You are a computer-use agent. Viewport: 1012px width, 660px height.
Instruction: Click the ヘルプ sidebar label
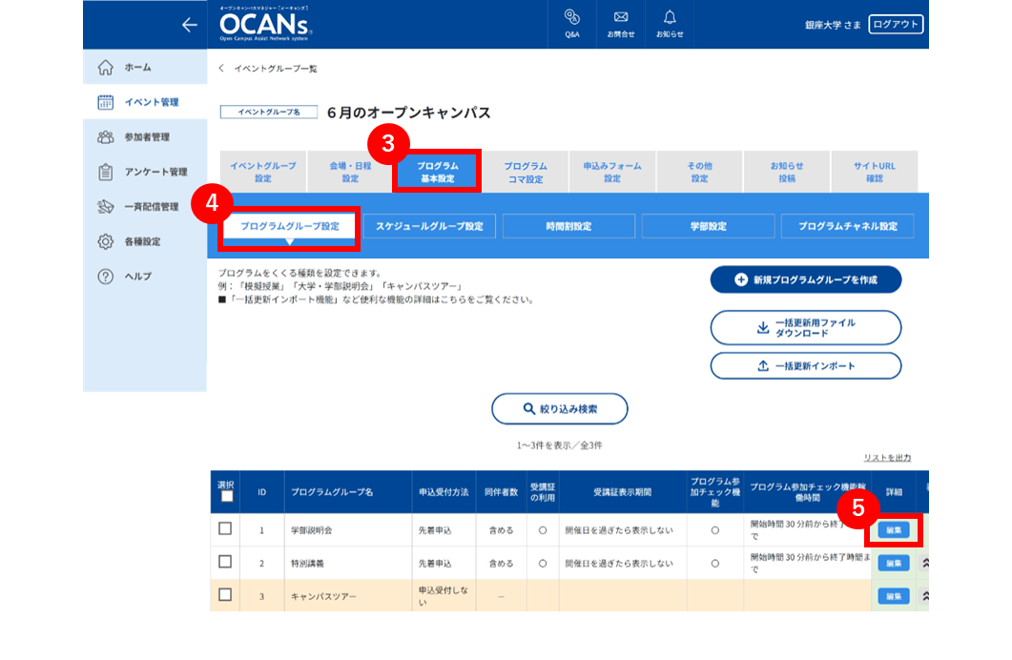click(138, 277)
